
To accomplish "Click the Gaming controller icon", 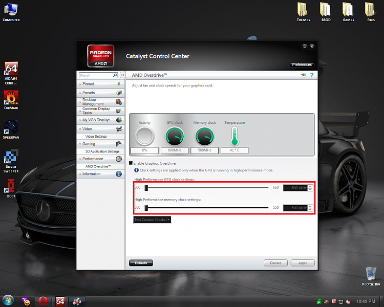I will tap(119, 144).
